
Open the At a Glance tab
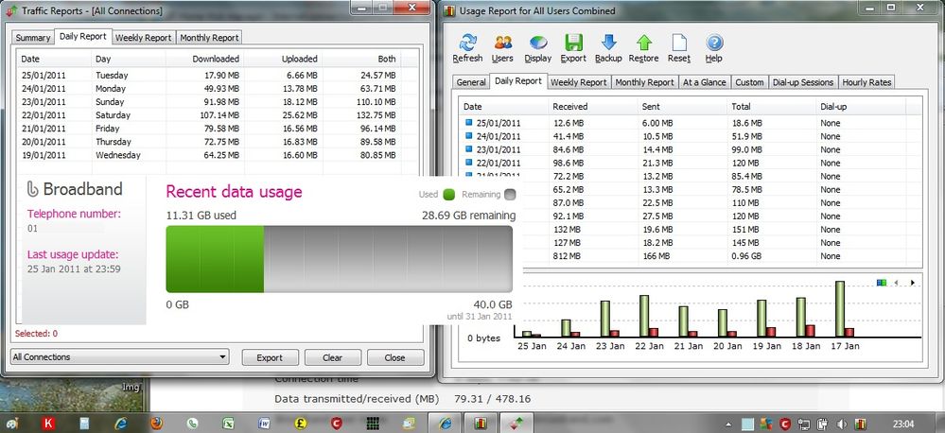pyautogui.click(x=704, y=82)
